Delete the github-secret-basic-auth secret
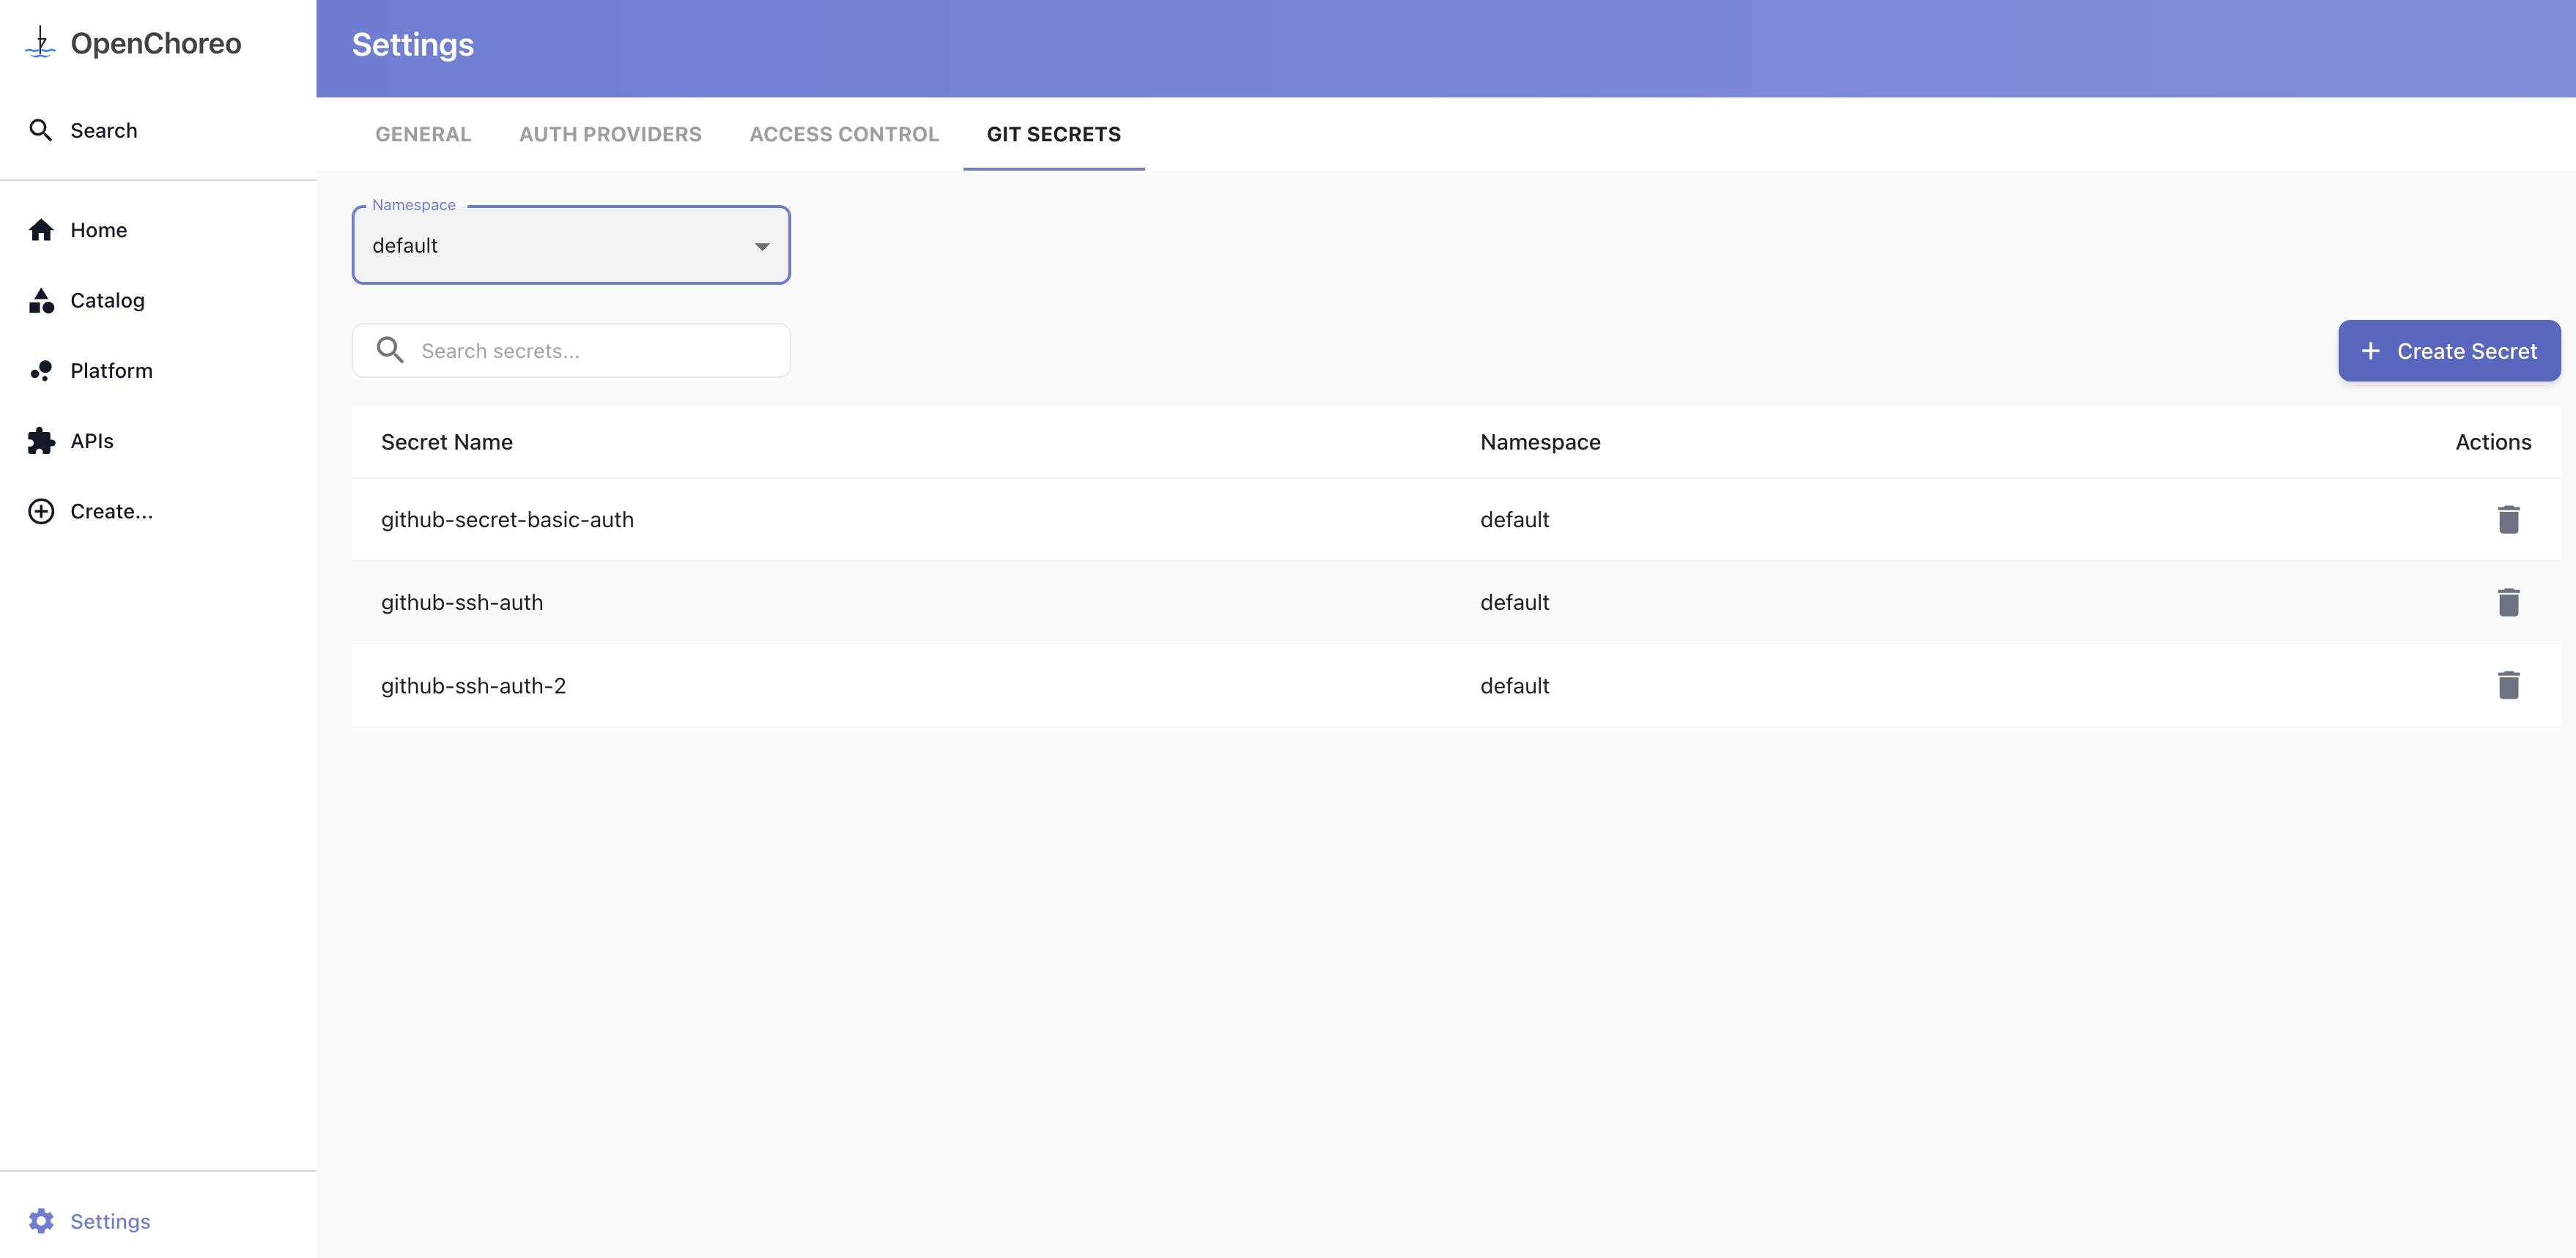 tap(2507, 520)
